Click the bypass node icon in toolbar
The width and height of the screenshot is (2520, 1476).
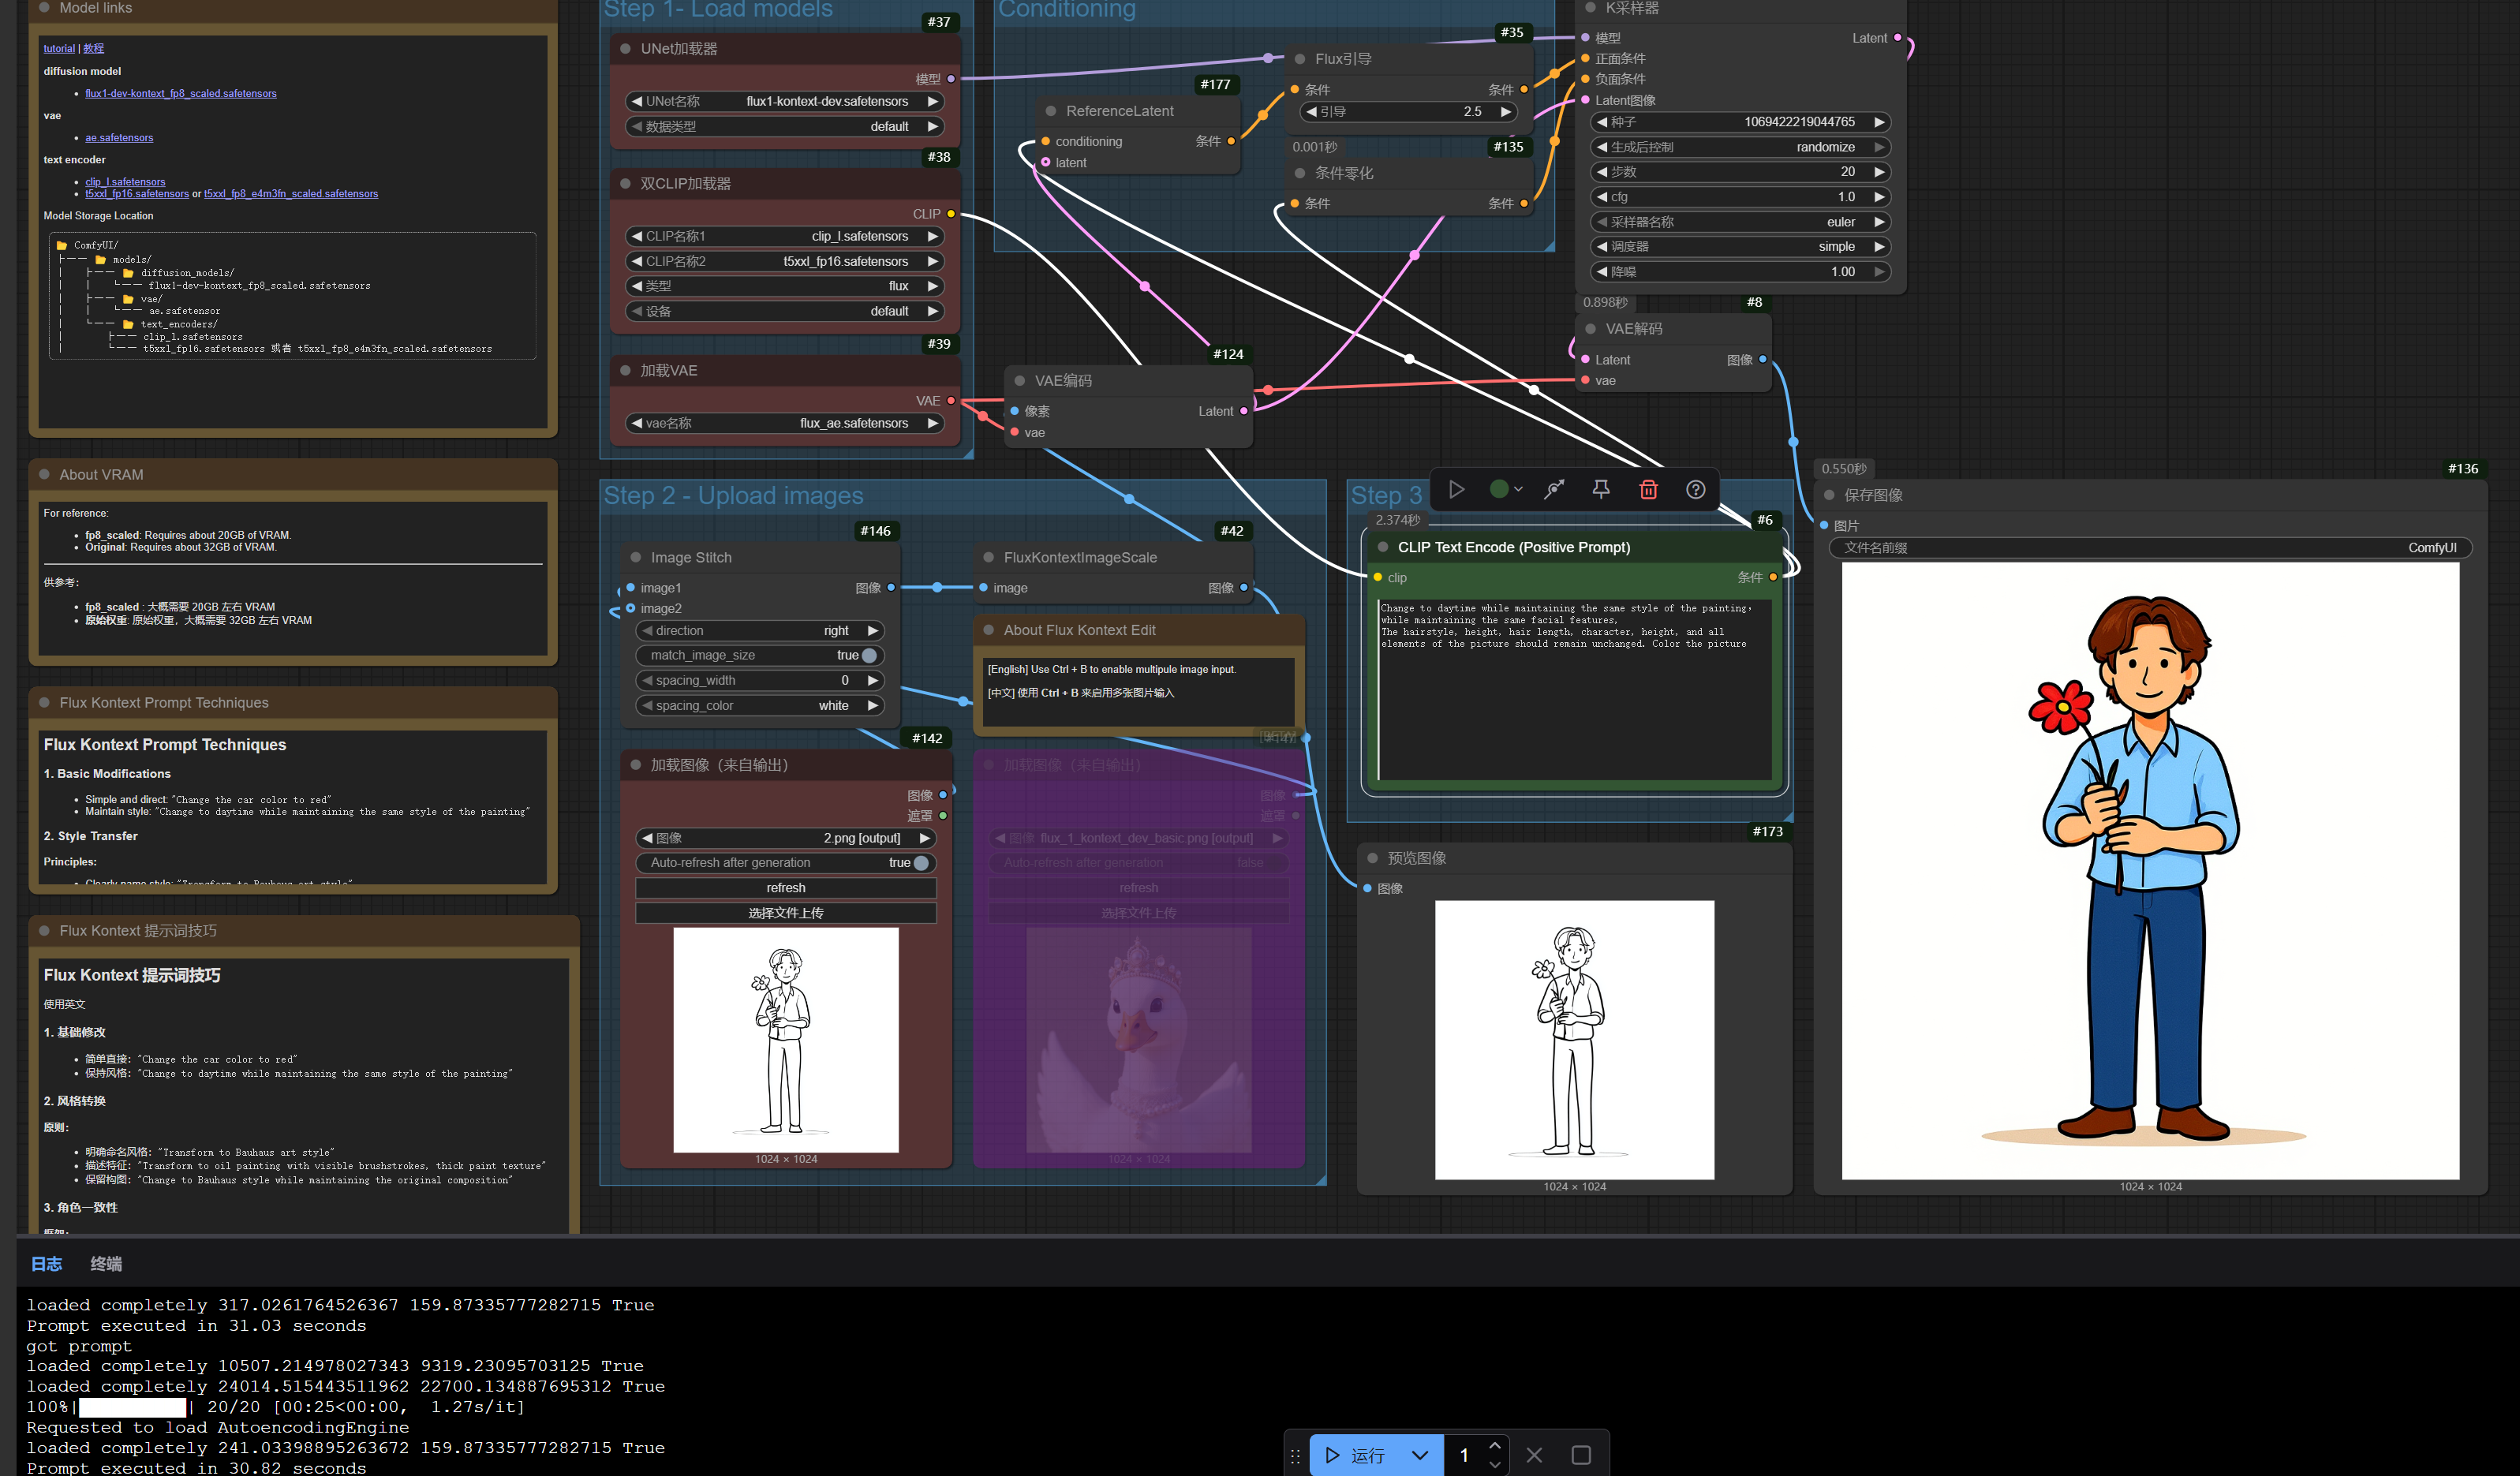[x=1553, y=489]
